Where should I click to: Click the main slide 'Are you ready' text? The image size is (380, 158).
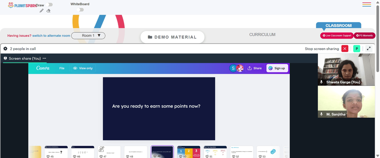(x=156, y=106)
